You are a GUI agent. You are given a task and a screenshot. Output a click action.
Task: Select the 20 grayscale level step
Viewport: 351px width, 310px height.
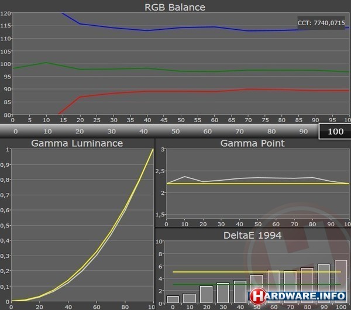coord(78,132)
